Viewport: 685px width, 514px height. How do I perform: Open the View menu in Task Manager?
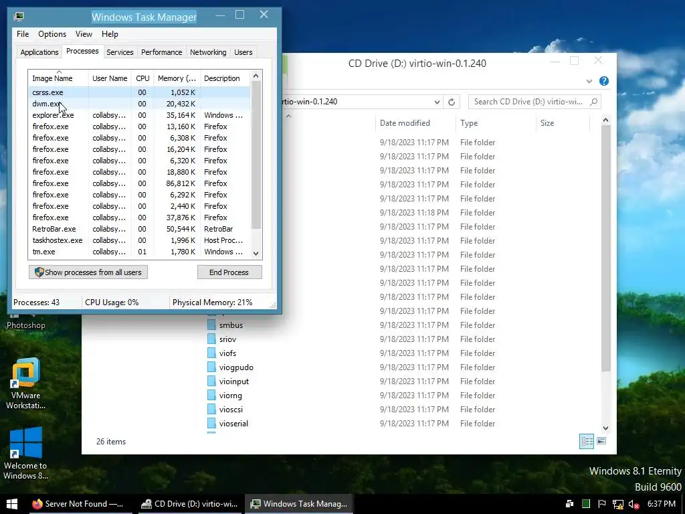coord(84,34)
